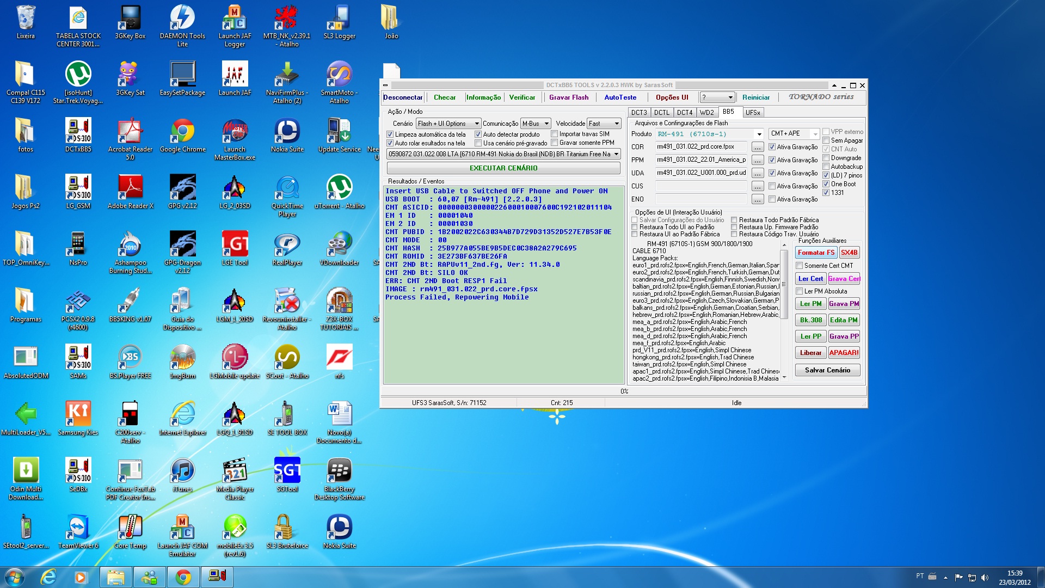Switch to the DCT3 tab
The width and height of the screenshot is (1045, 588).
(x=639, y=113)
